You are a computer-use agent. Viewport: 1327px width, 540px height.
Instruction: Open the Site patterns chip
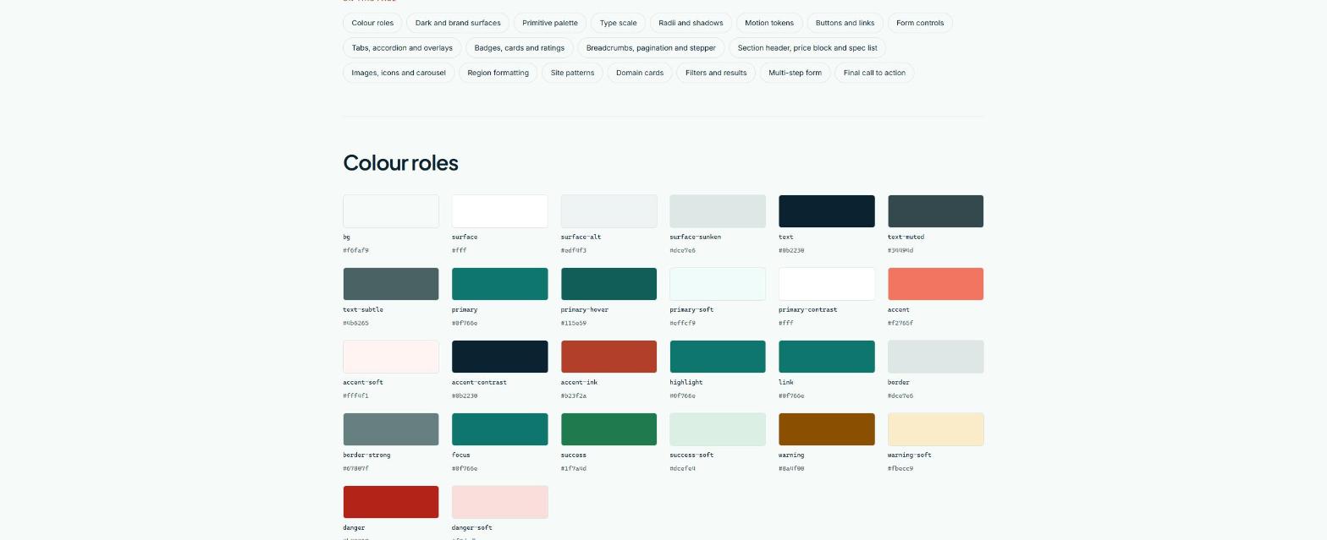[573, 73]
